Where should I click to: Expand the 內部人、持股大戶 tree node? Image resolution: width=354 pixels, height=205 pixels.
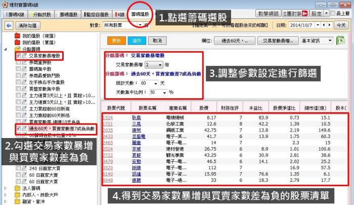[6, 195]
